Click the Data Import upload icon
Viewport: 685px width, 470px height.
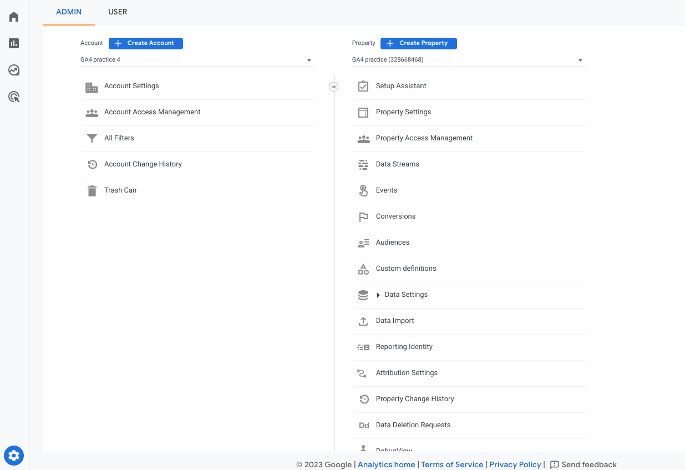363,321
